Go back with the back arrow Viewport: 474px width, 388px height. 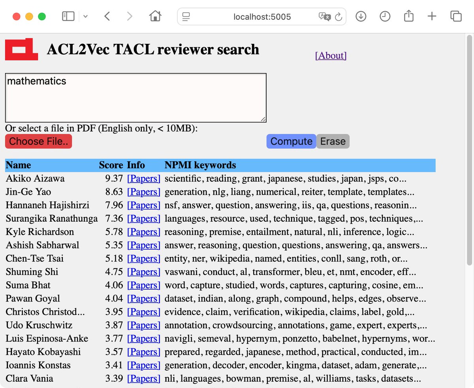107,16
